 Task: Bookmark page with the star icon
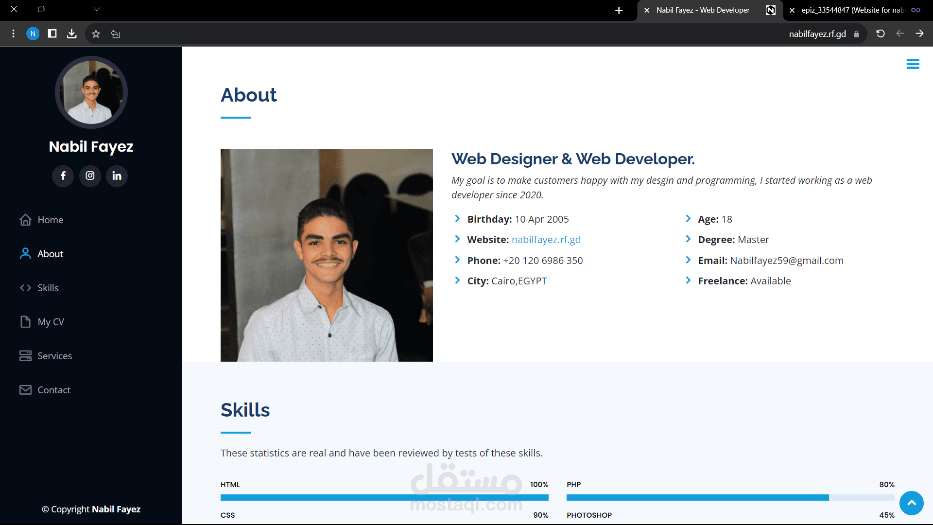coord(96,34)
